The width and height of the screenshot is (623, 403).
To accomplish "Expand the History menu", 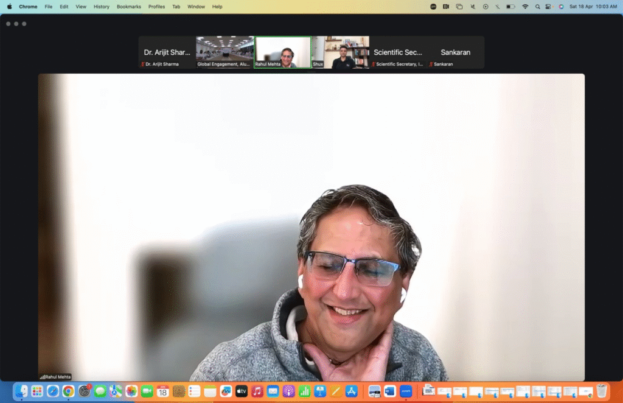I will click(x=102, y=7).
